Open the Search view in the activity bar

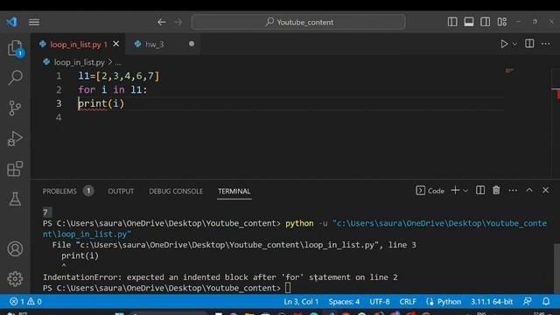(15, 78)
